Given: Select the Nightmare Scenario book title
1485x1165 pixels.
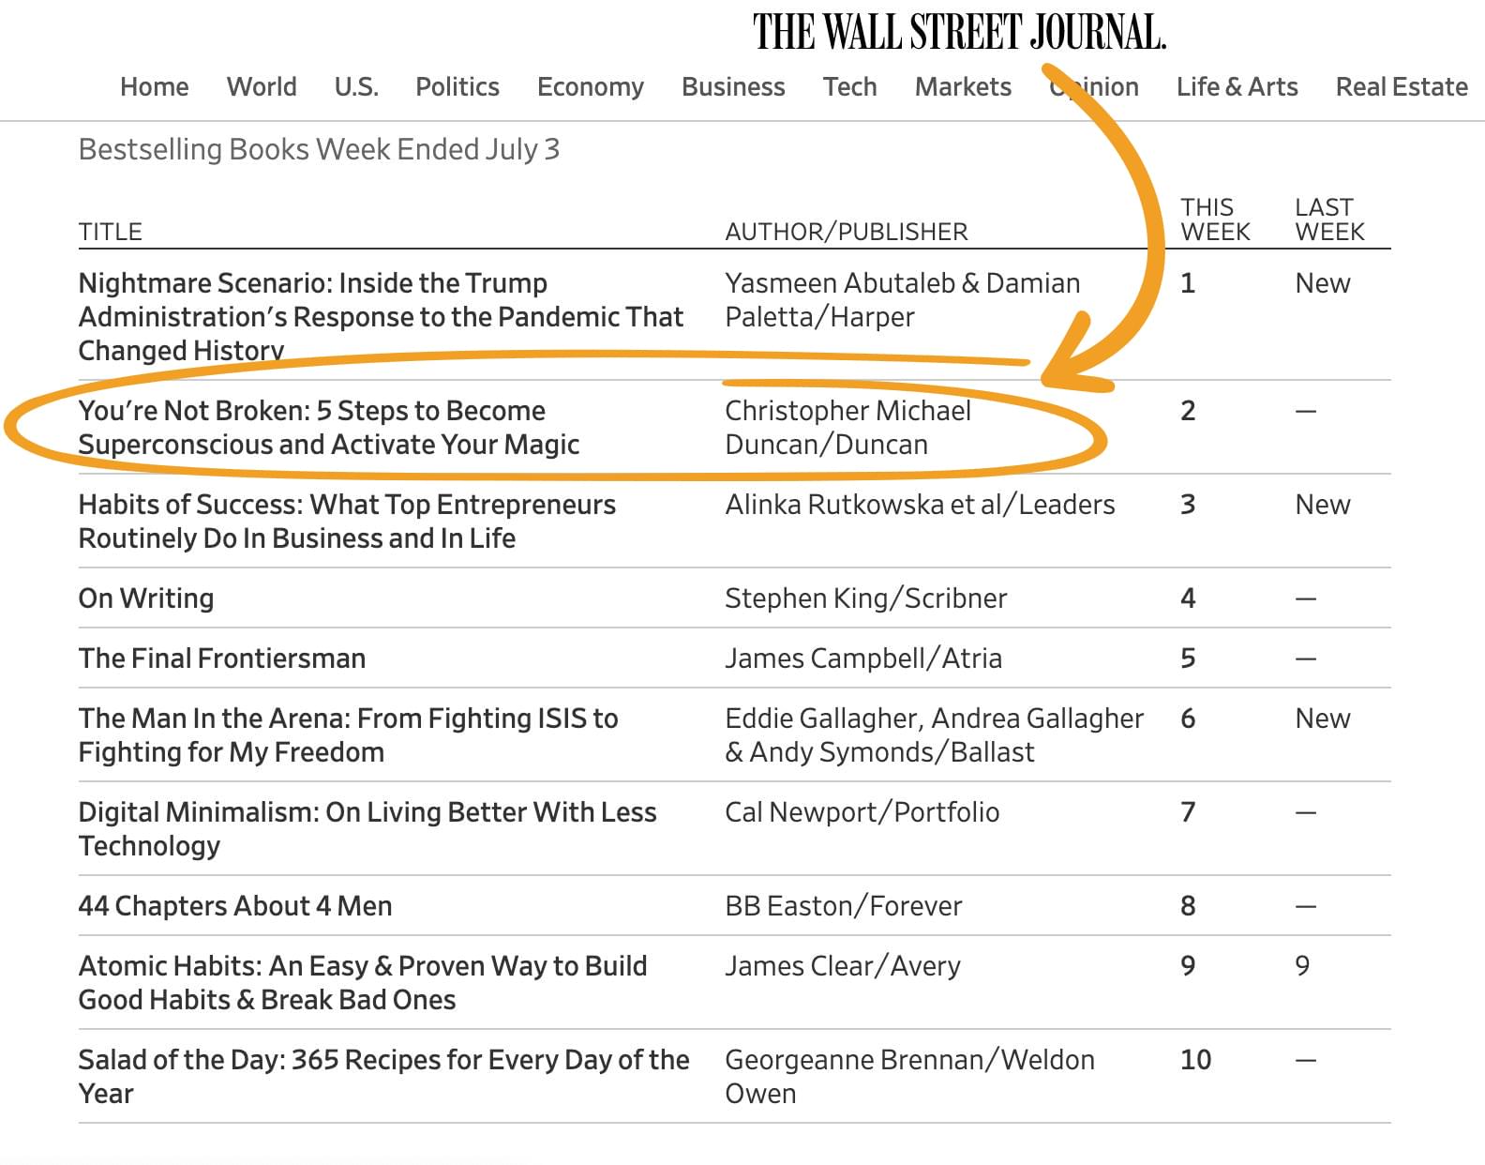Looking at the screenshot, I should [x=381, y=316].
